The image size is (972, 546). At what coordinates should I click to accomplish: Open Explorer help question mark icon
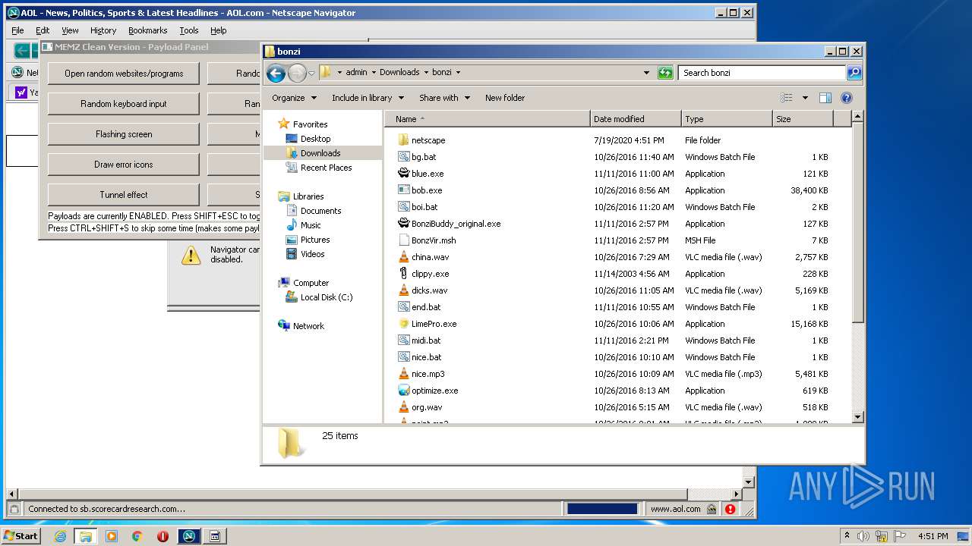pos(847,98)
